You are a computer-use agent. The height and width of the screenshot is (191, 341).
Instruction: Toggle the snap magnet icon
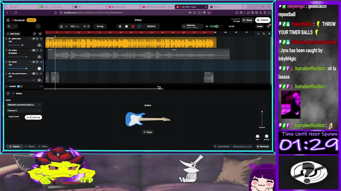pos(258,34)
